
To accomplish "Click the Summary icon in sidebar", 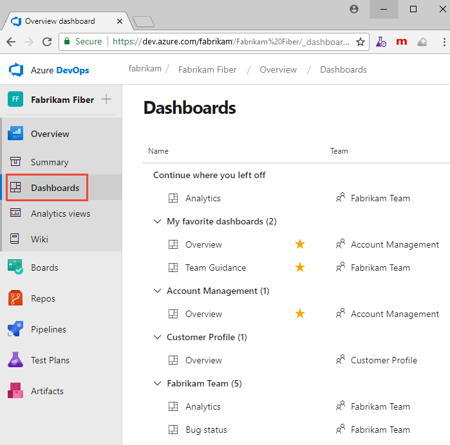I will tap(15, 161).
